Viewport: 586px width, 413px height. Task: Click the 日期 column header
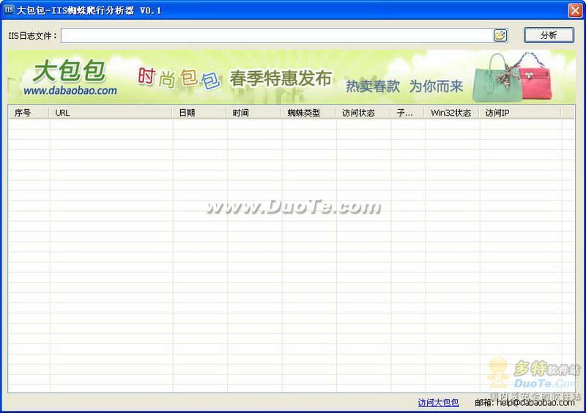[200, 113]
